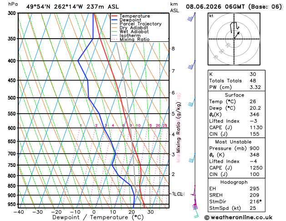
Task: Click the 'Mixing Ratio' legend entry
Action: [x=135, y=40]
